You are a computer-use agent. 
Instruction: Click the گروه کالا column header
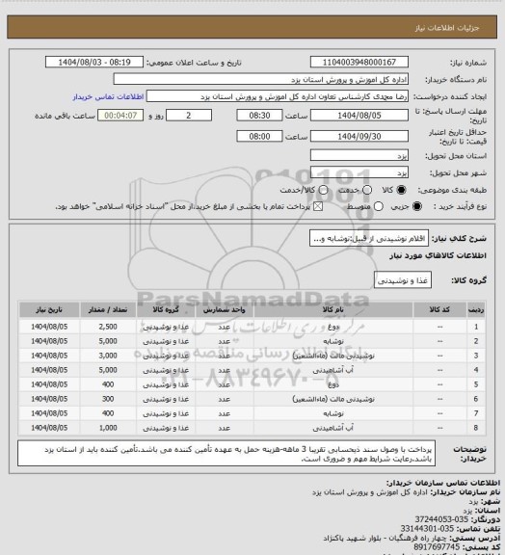[x=166, y=310]
